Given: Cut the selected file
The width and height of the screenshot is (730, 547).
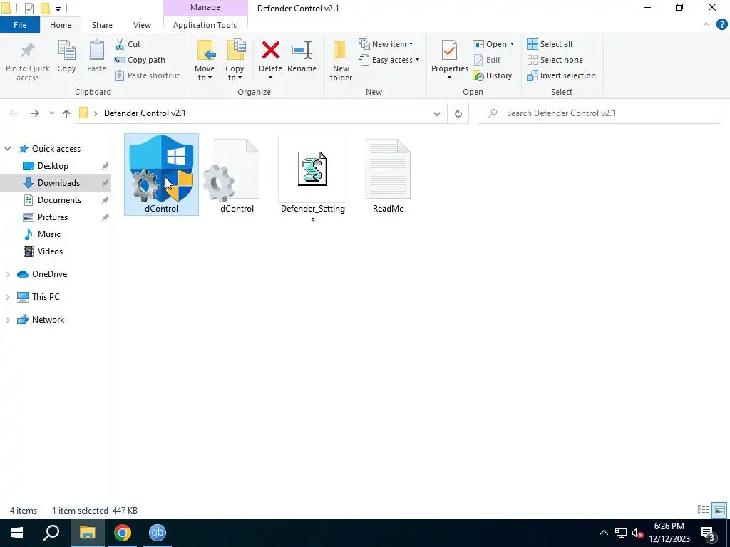Looking at the screenshot, I should coord(128,44).
